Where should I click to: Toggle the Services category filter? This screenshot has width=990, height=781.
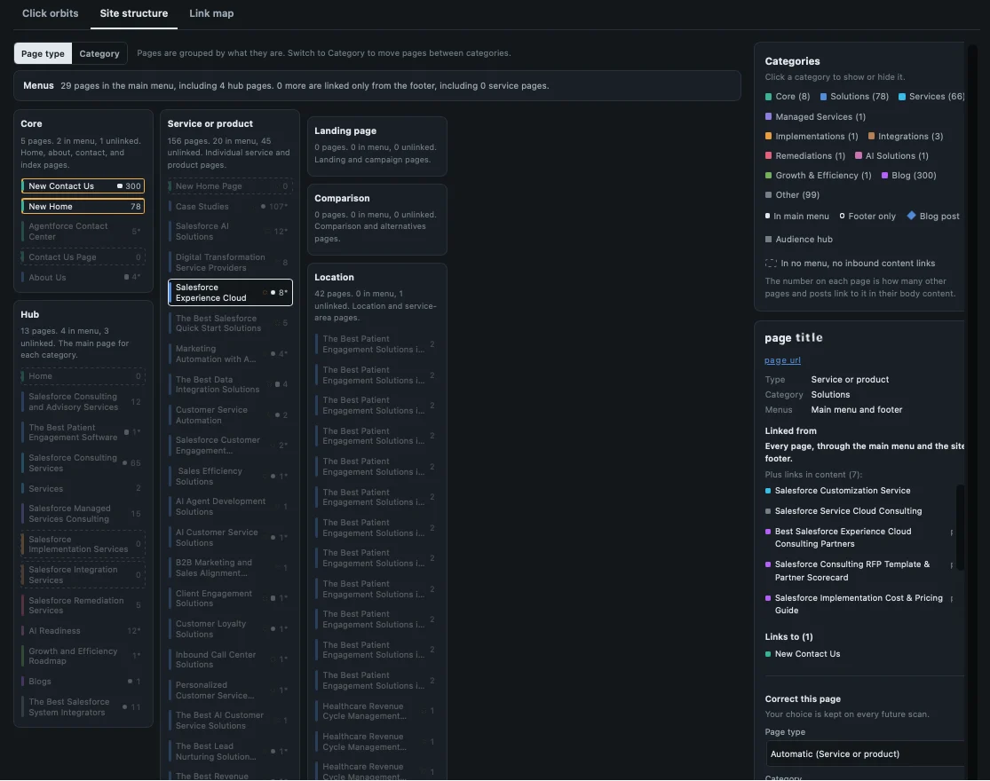click(x=931, y=97)
